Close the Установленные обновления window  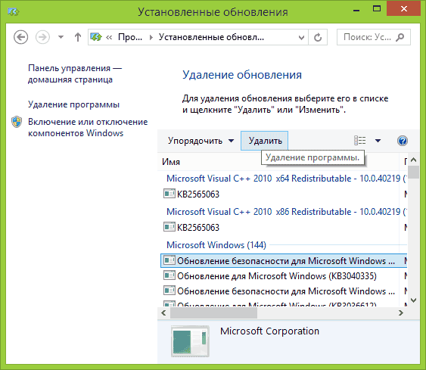[404, 9]
